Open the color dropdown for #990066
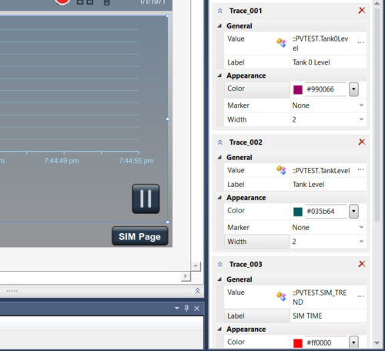This screenshot has height=351, width=385. pyautogui.click(x=353, y=89)
